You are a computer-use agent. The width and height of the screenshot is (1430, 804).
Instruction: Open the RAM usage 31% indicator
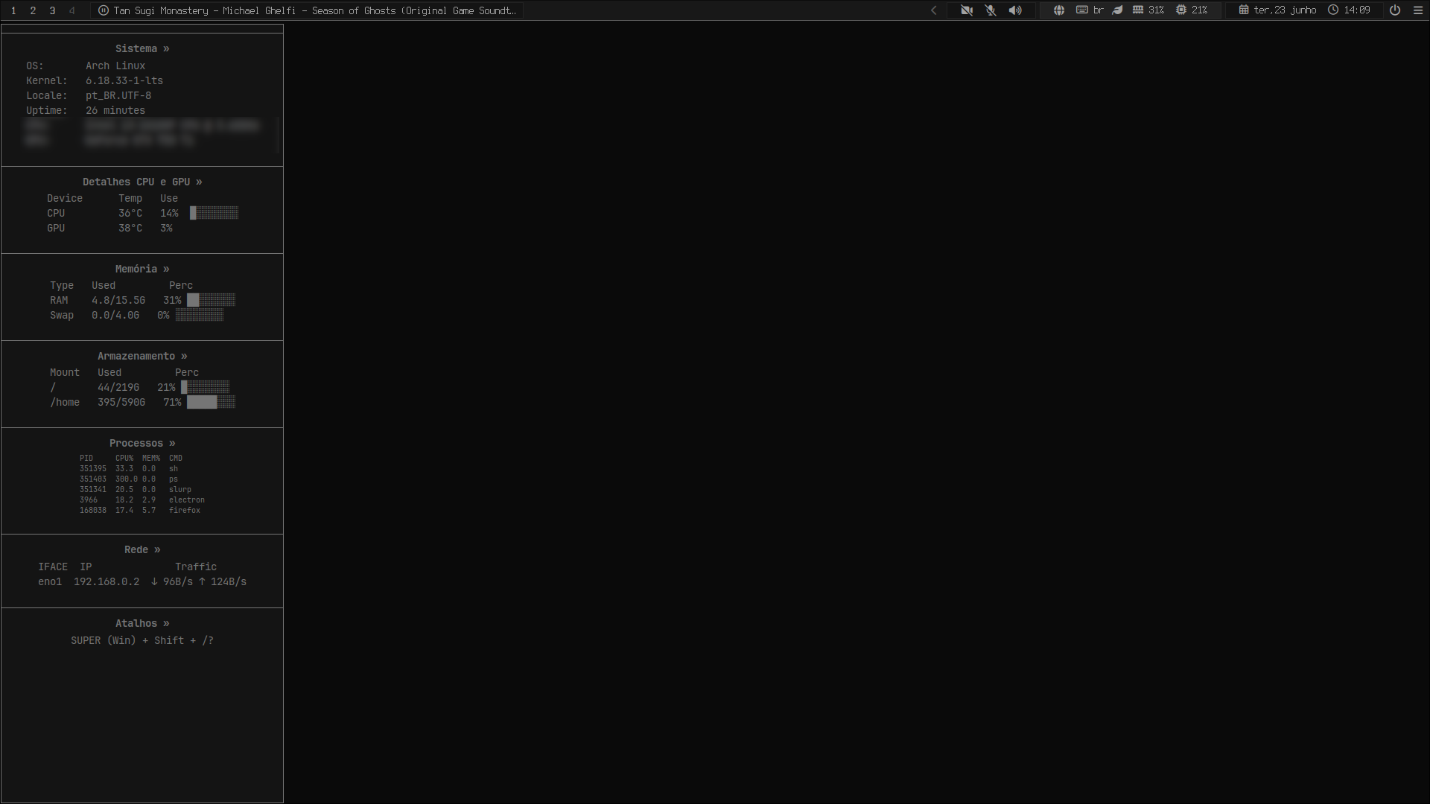coord(1148,10)
